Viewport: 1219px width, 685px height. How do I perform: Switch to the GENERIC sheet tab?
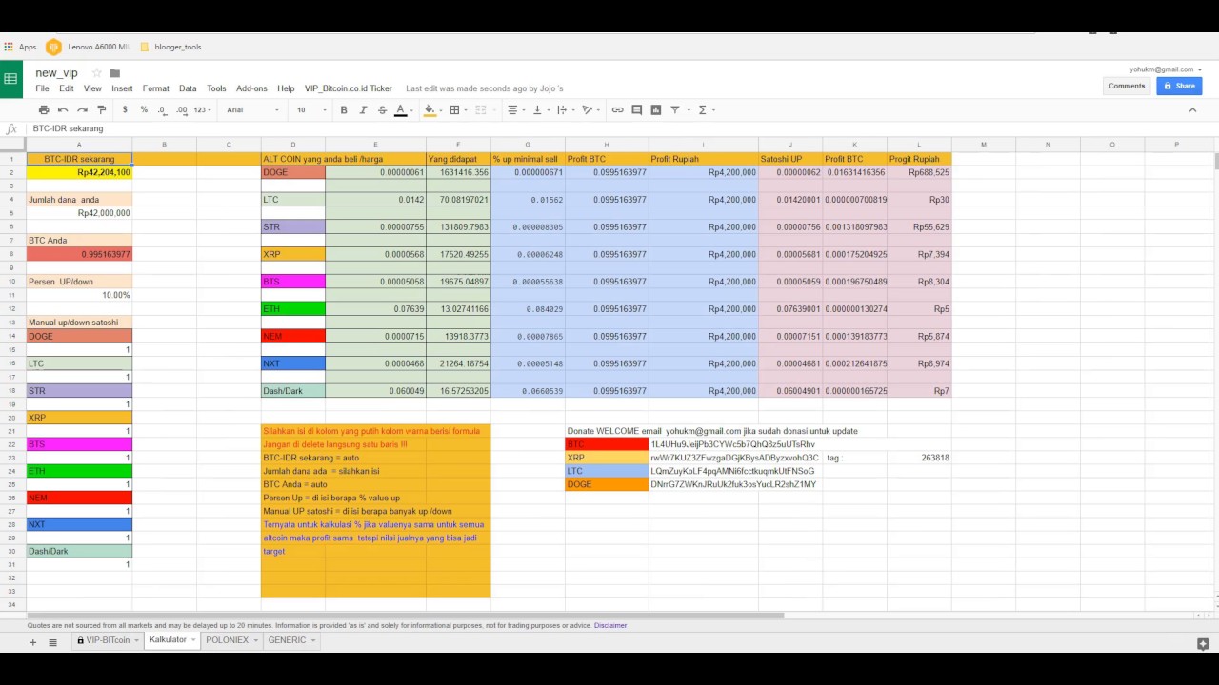coord(287,640)
